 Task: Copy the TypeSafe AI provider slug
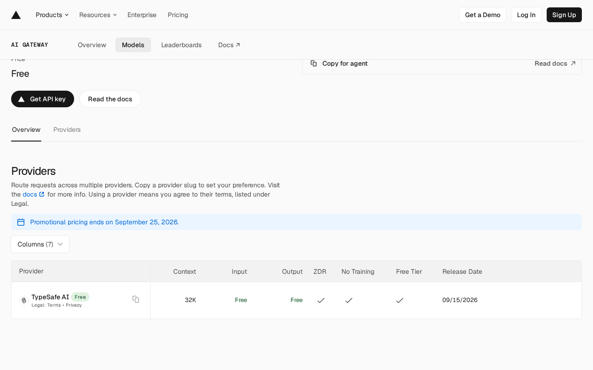click(x=136, y=299)
